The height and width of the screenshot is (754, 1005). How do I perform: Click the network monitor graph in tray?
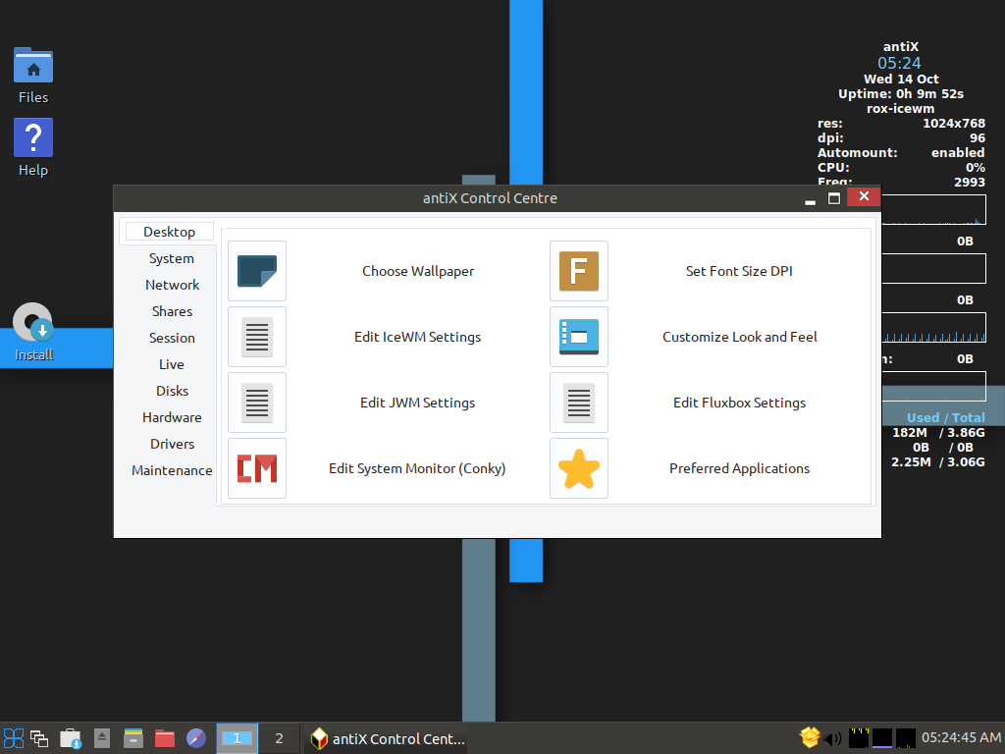tap(905, 738)
